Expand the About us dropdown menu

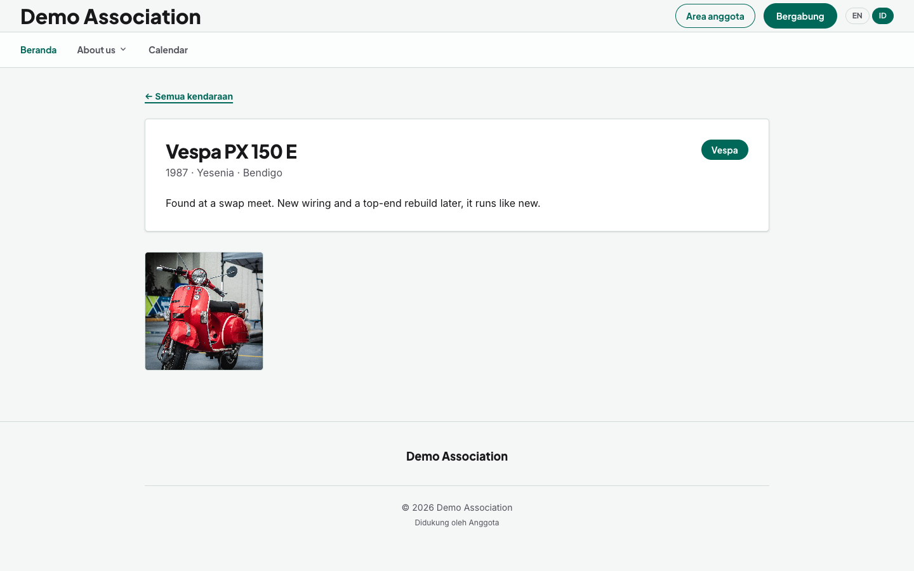[102, 50]
